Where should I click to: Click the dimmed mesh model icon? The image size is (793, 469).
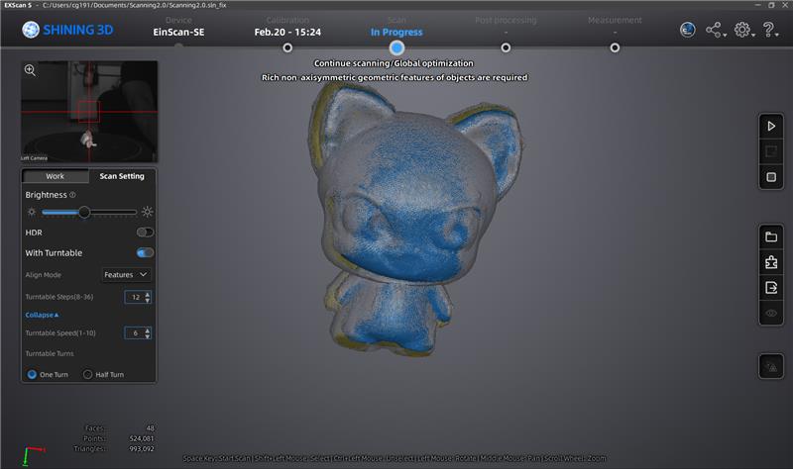(771, 367)
